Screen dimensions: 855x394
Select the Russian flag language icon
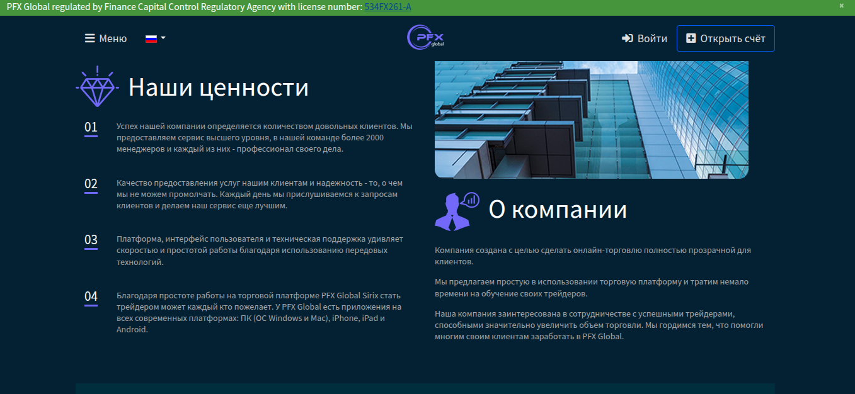(x=151, y=38)
